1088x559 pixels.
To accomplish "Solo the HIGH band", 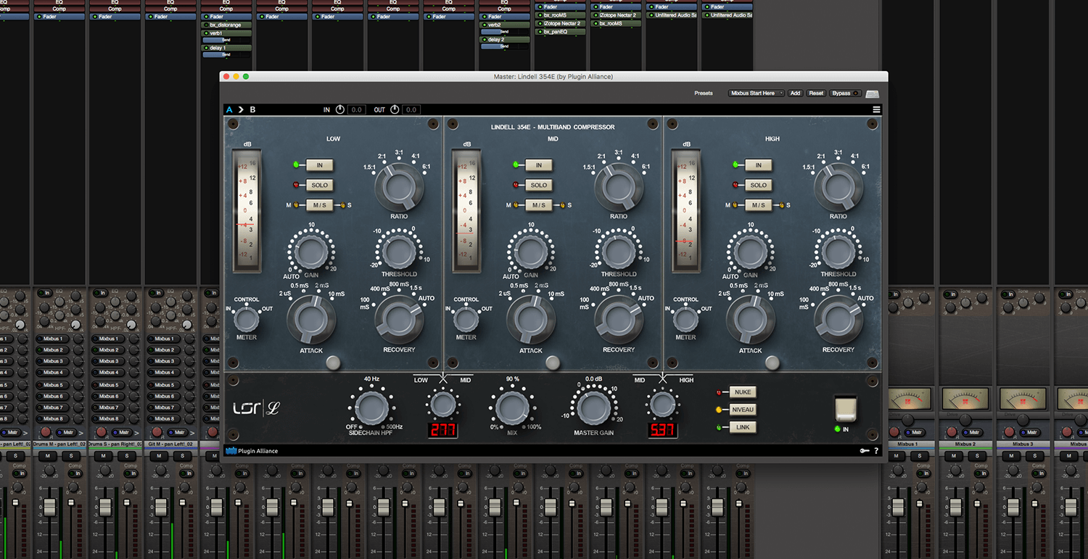I will [x=759, y=185].
